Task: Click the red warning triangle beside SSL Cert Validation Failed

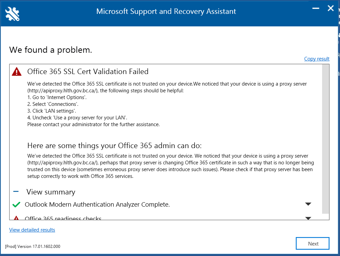Action: pyautogui.click(x=17, y=71)
